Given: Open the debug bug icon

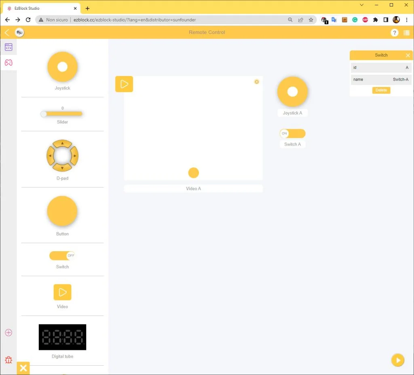Looking at the screenshot, I should tap(8, 360).
